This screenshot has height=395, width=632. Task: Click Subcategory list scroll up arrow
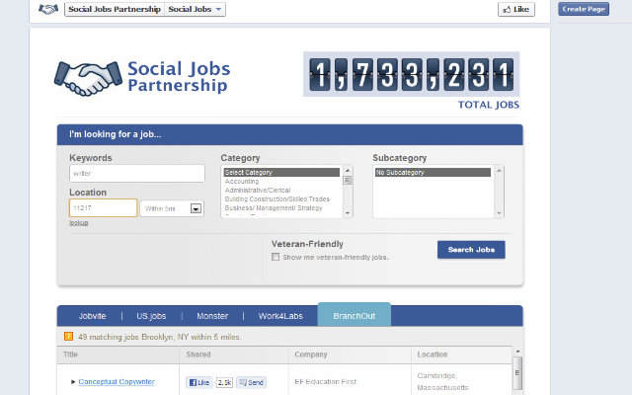499,171
